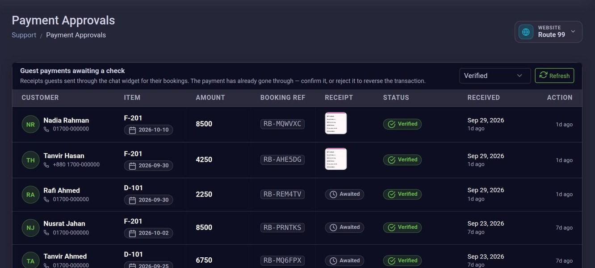
Task: Select booking reference RB-MQ6FPX
Action: [x=282, y=260]
